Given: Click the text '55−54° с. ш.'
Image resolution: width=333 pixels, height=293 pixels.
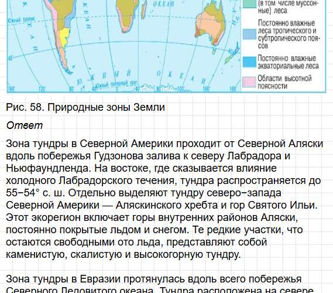Looking at the screenshot, I should pos(36,193).
